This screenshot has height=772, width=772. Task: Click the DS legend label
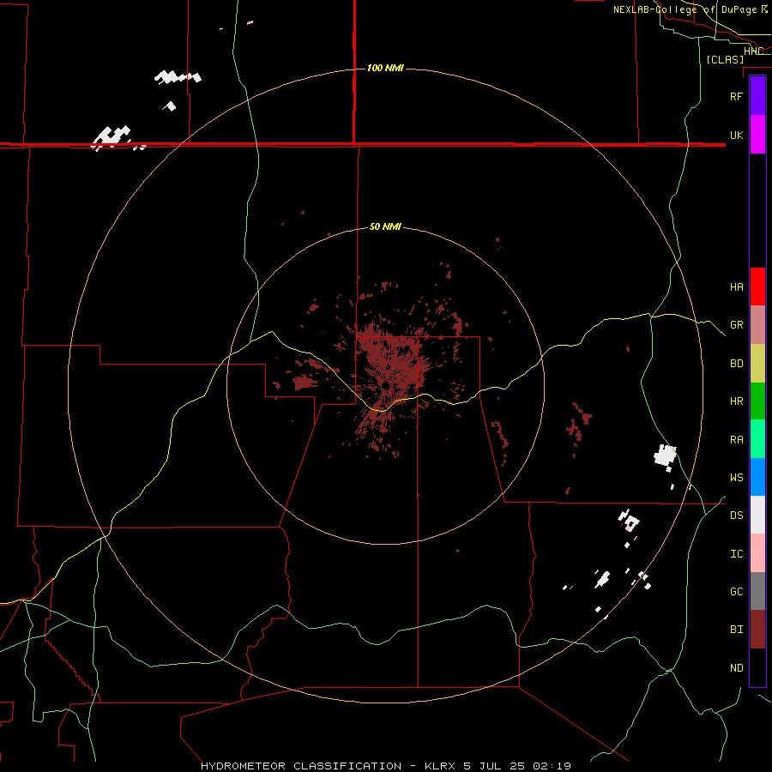point(736,515)
